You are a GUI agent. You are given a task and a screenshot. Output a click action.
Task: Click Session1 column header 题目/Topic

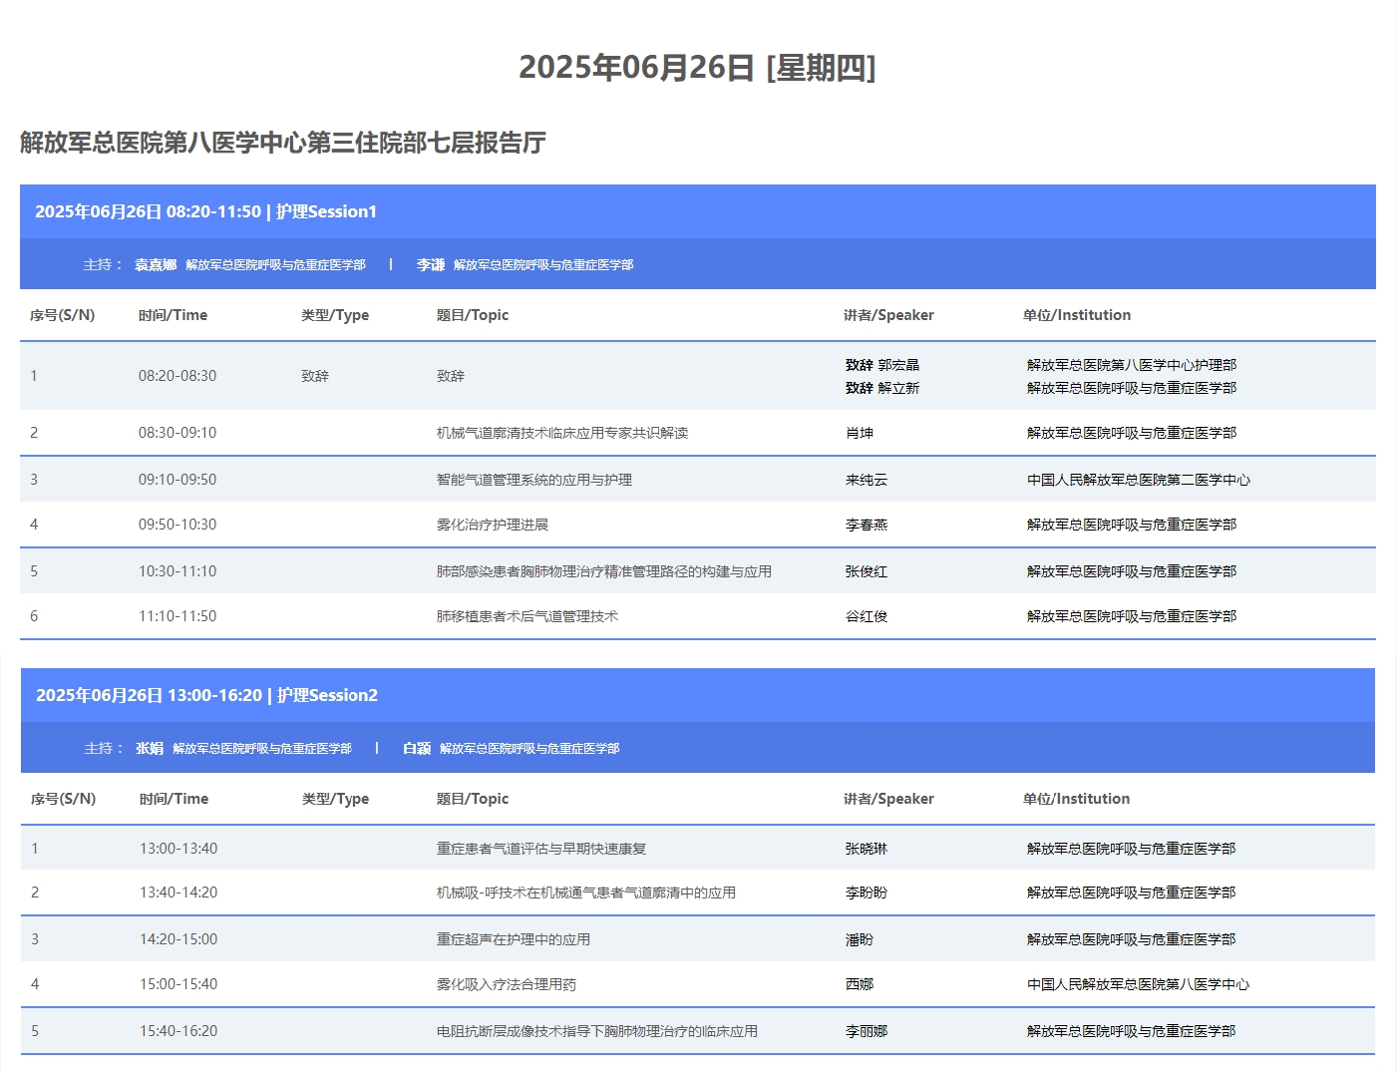(473, 315)
